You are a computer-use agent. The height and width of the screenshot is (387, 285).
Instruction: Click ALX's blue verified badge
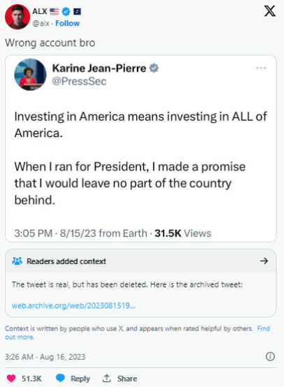66,11
